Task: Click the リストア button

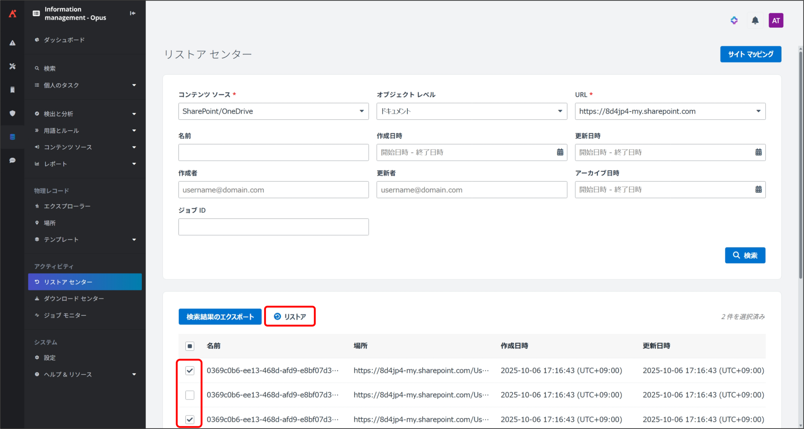Action: pos(290,317)
